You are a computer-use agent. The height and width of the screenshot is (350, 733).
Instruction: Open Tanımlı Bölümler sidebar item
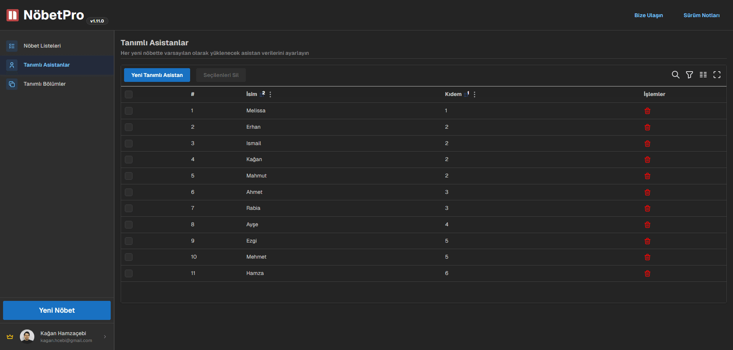point(44,84)
